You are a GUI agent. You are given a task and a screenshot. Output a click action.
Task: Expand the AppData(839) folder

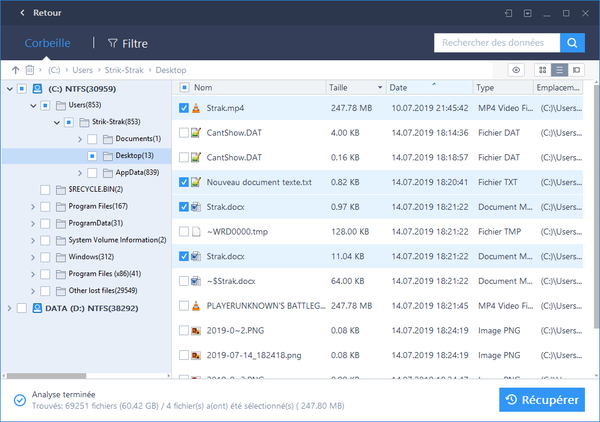point(80,173)
